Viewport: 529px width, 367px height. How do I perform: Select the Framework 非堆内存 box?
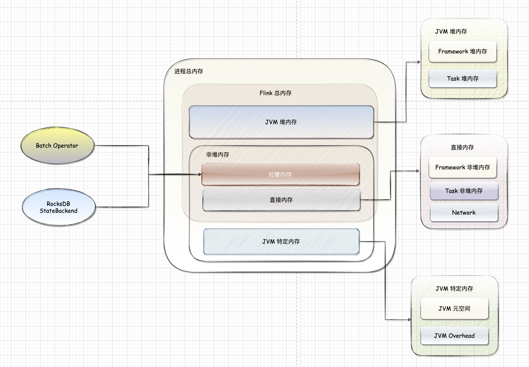click(x=463, y=167)
